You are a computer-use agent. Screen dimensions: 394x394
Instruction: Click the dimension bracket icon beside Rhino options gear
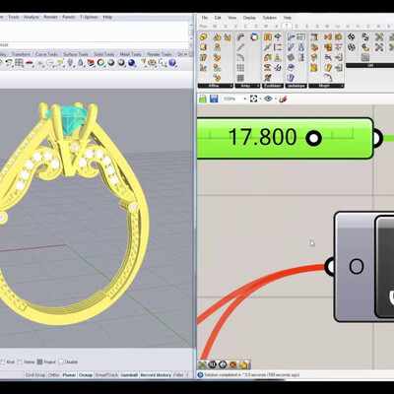163,62
